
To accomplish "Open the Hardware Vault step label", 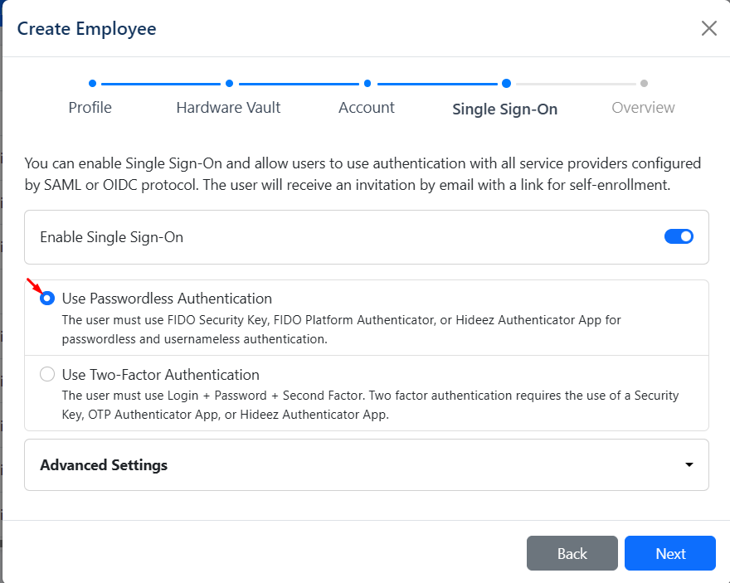I will [228, 108].
